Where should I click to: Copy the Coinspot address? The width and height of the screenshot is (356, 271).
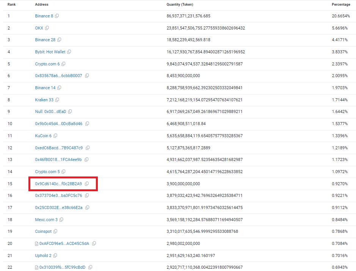55,231
